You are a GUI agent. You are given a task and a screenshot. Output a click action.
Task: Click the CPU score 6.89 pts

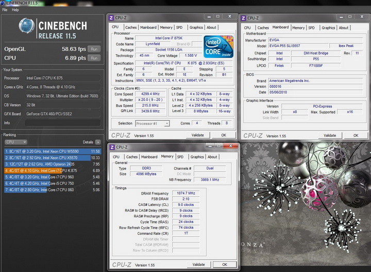click(x=75, y=58)
